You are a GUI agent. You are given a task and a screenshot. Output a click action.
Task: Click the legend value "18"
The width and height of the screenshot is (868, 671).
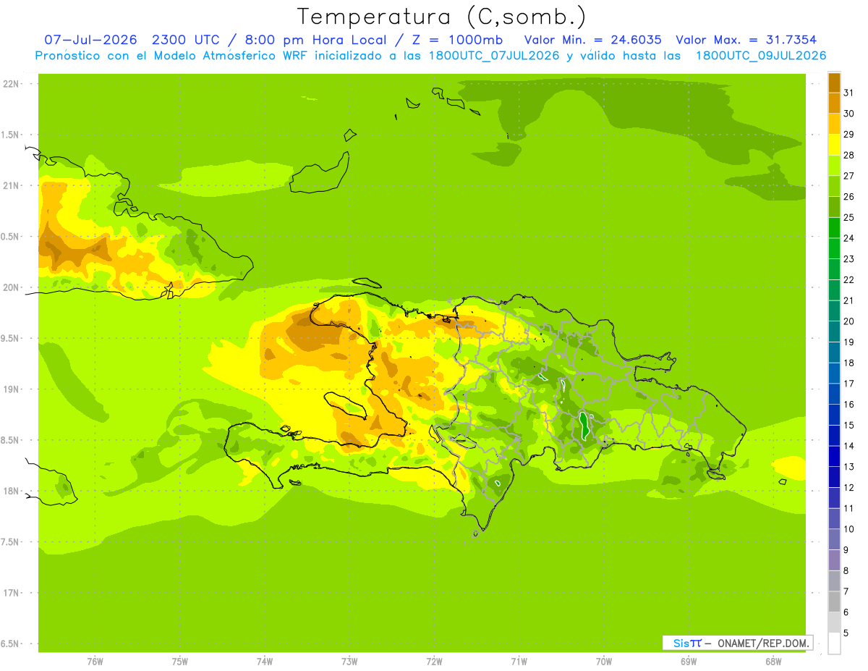(849, 363)
